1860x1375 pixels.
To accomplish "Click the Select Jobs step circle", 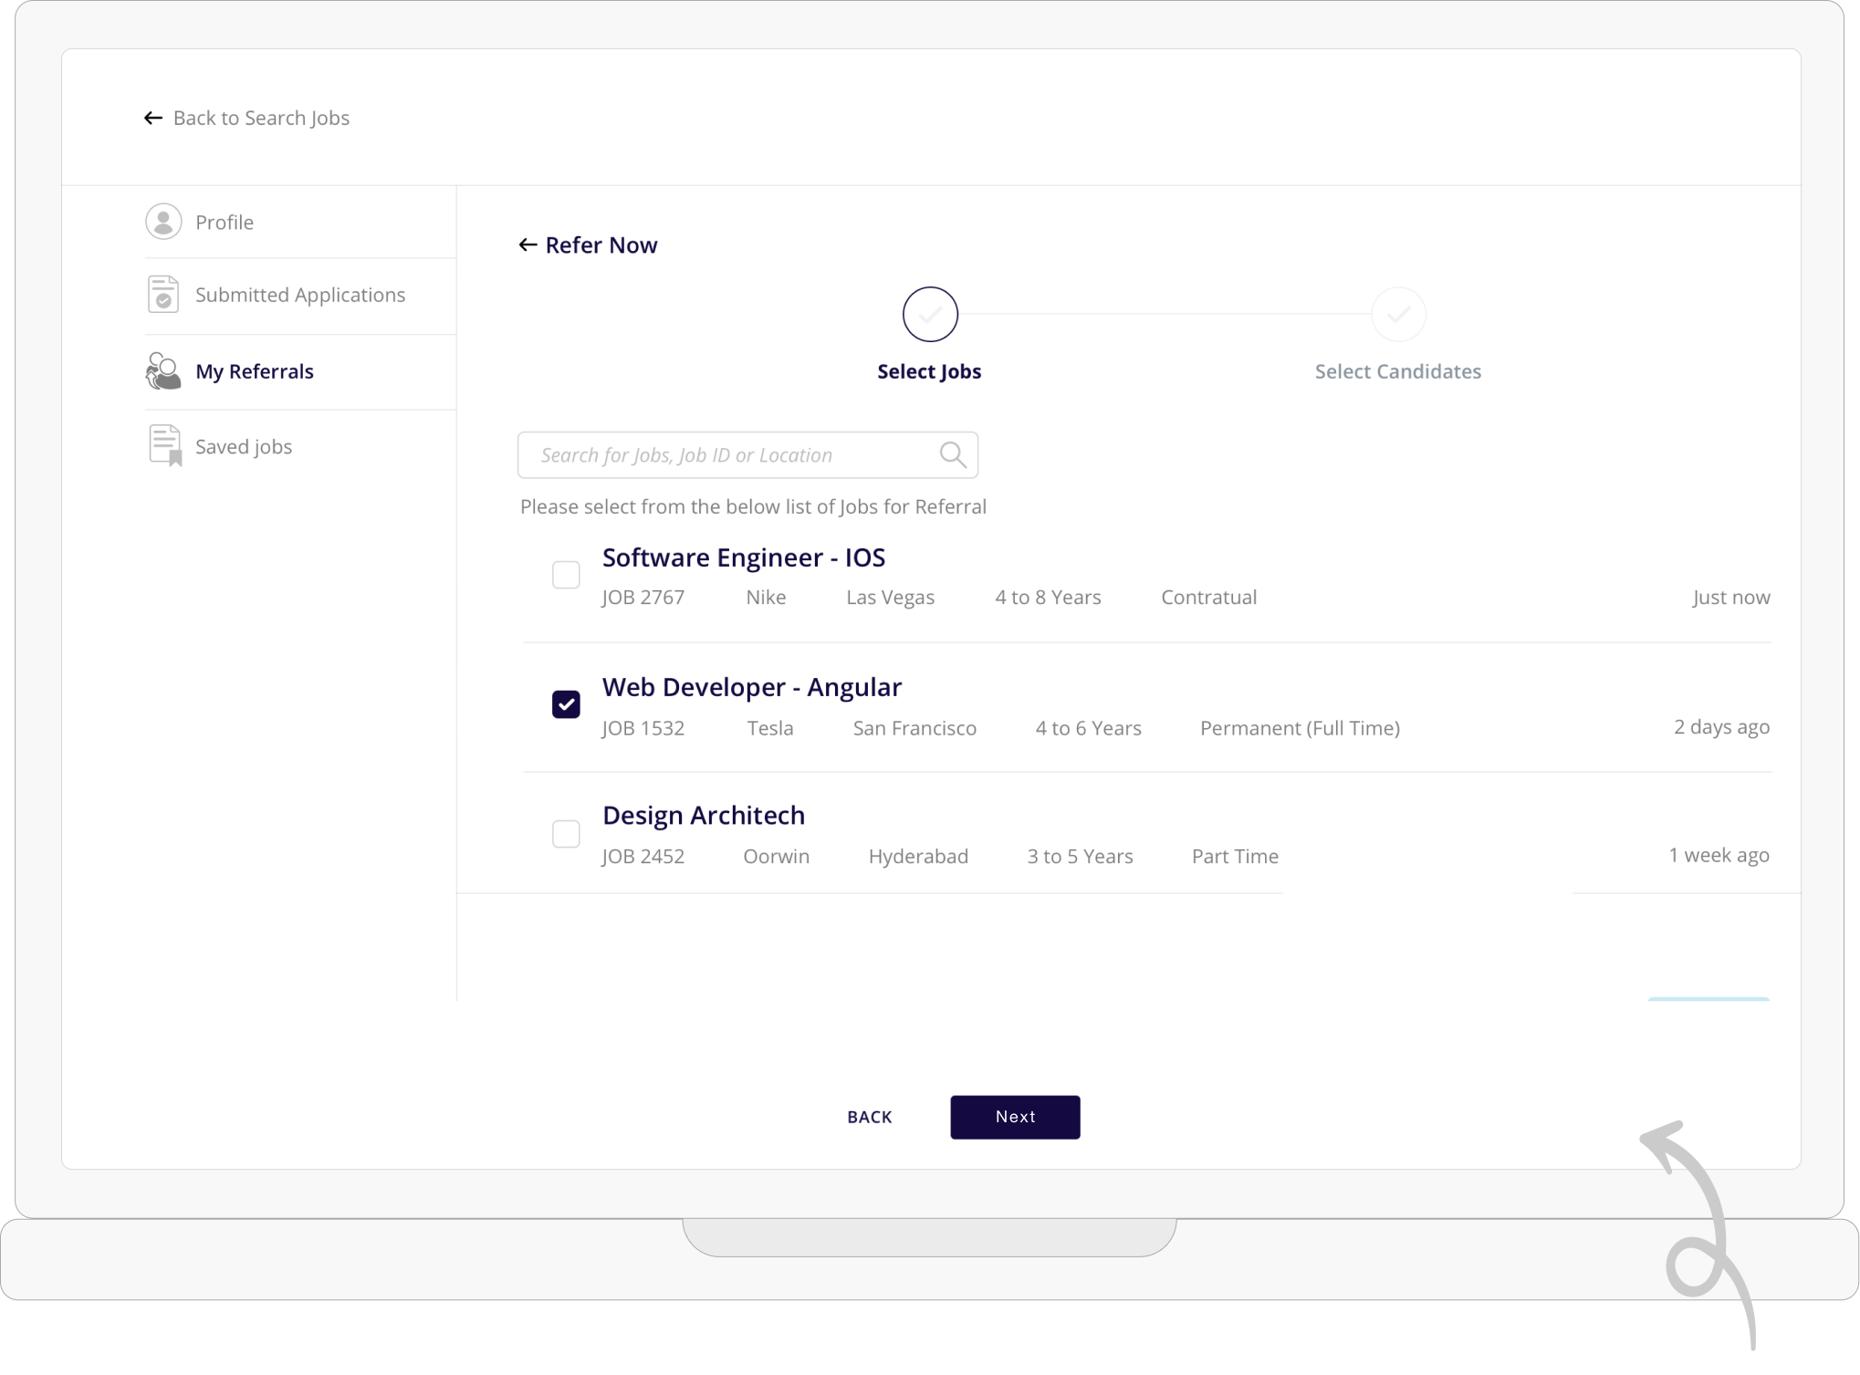I will coord(930,315).
